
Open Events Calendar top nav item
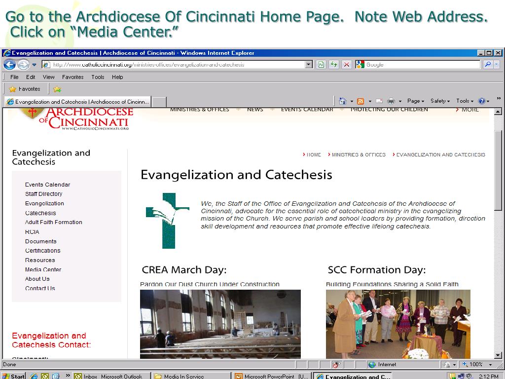click(x=307, y=110)
